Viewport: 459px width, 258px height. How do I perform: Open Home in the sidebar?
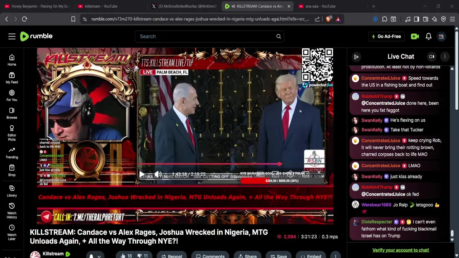point(12,60)
